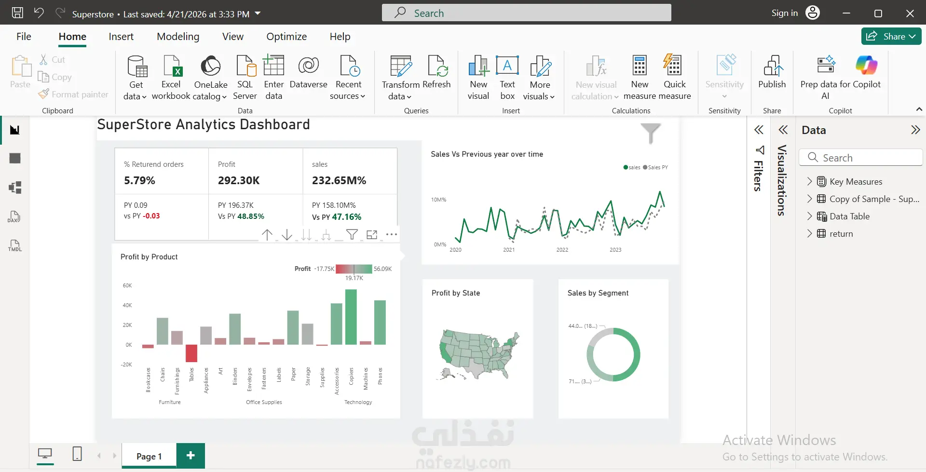Image resolution: width=926 pixels, height=472 pixels.
Task: Expand the Filters pane
Action: point(759,130)
